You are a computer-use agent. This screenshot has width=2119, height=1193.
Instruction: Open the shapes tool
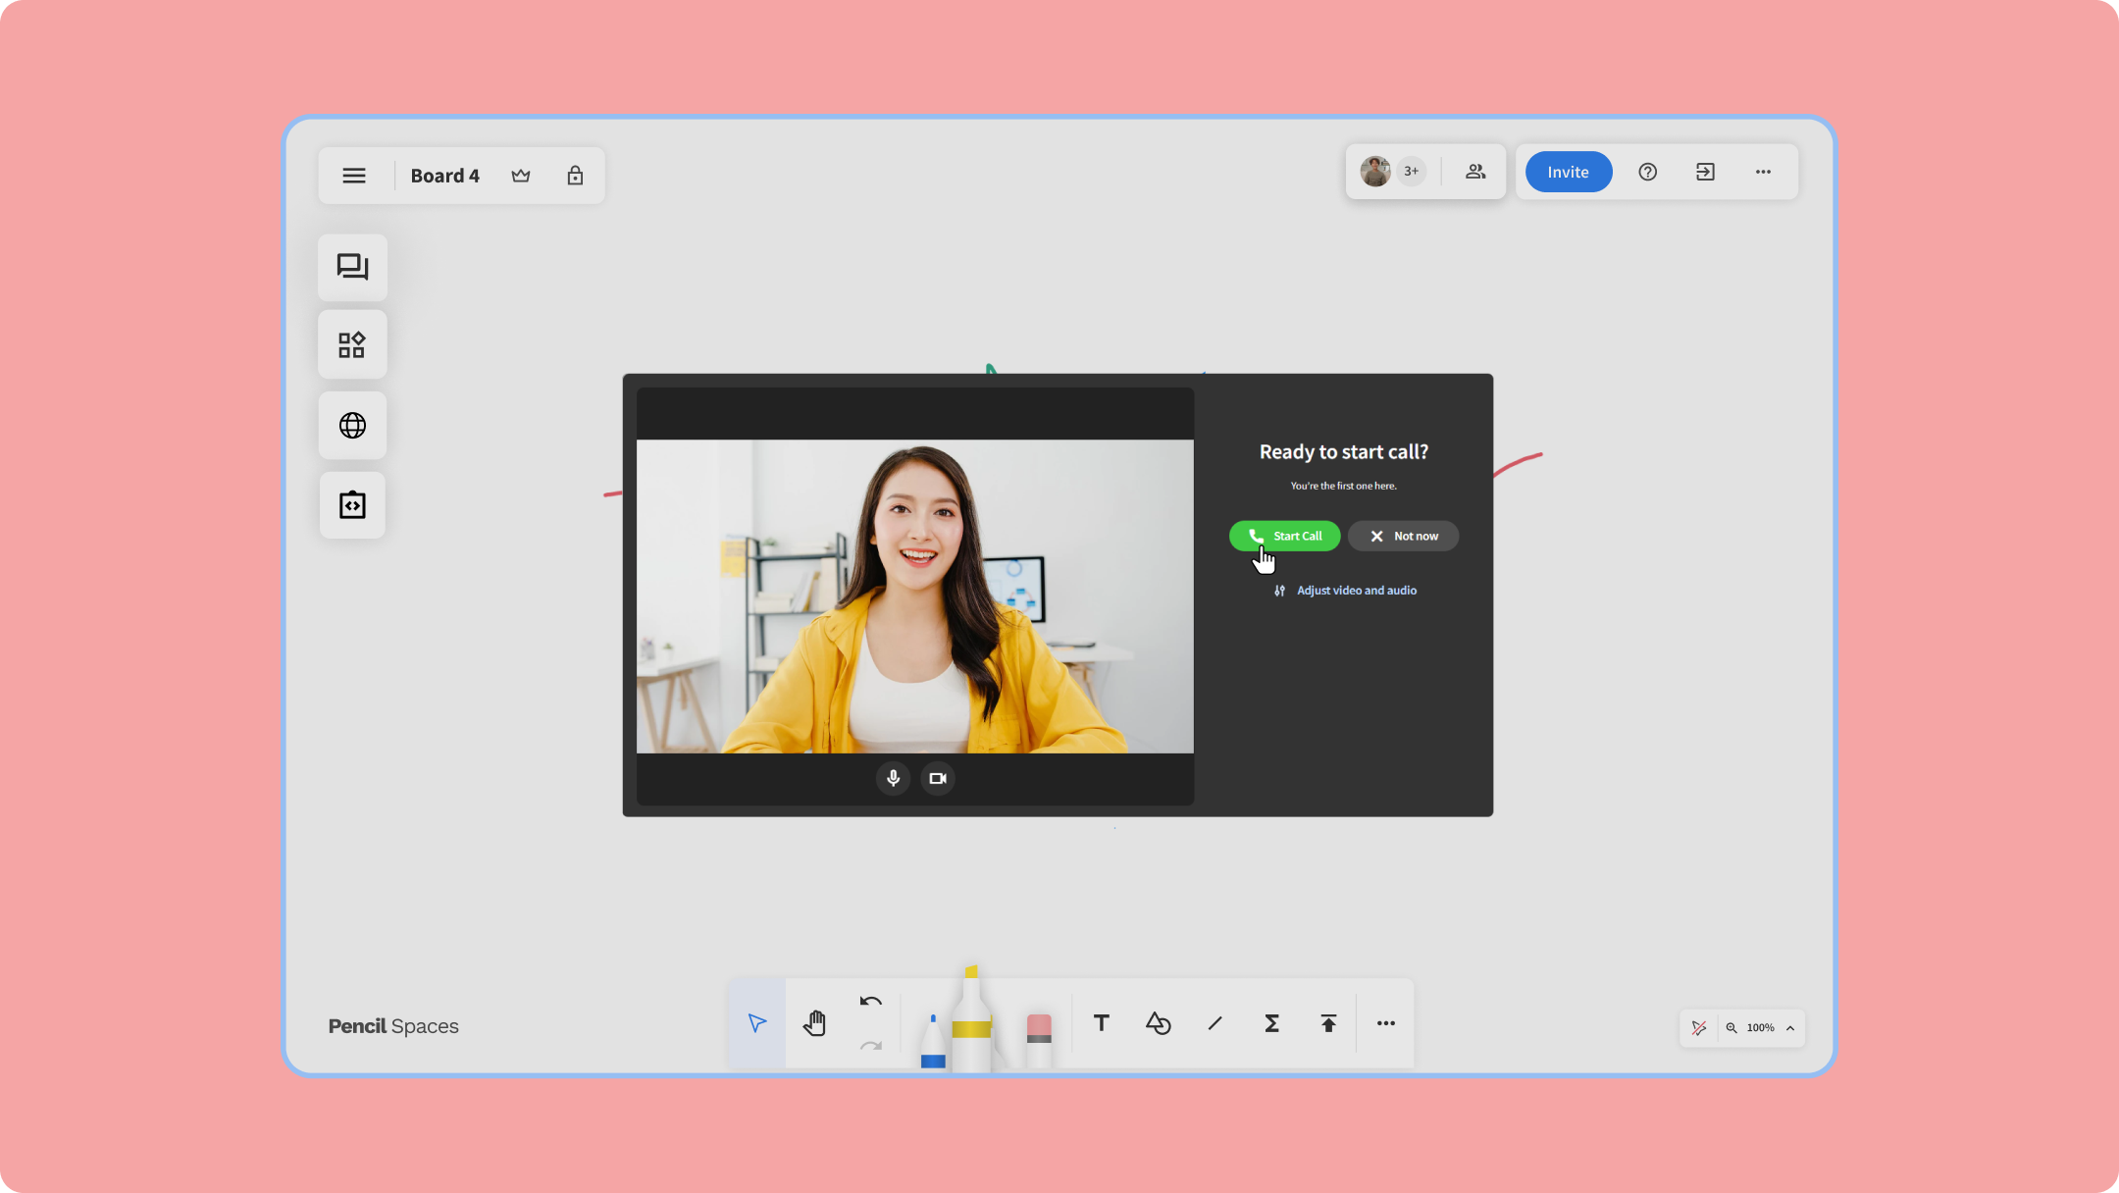tap(1157, 1022)
